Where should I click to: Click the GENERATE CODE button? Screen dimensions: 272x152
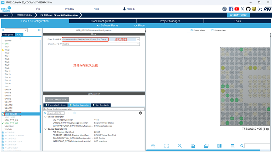tap(239, 15)
